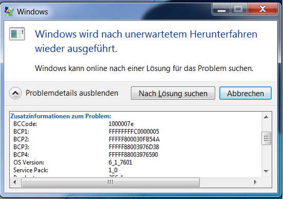The width and height of the screenshot is (283, 199).
Task: Click the BCCode: label
Action: [25, 124]
